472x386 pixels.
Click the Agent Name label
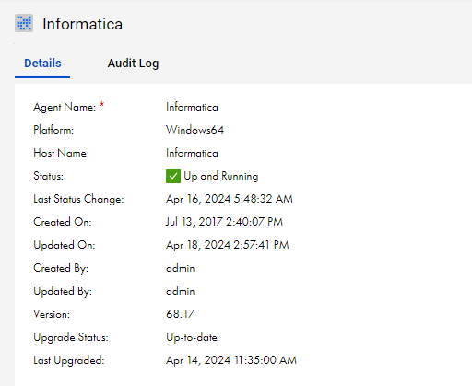(x=65, y=107)
